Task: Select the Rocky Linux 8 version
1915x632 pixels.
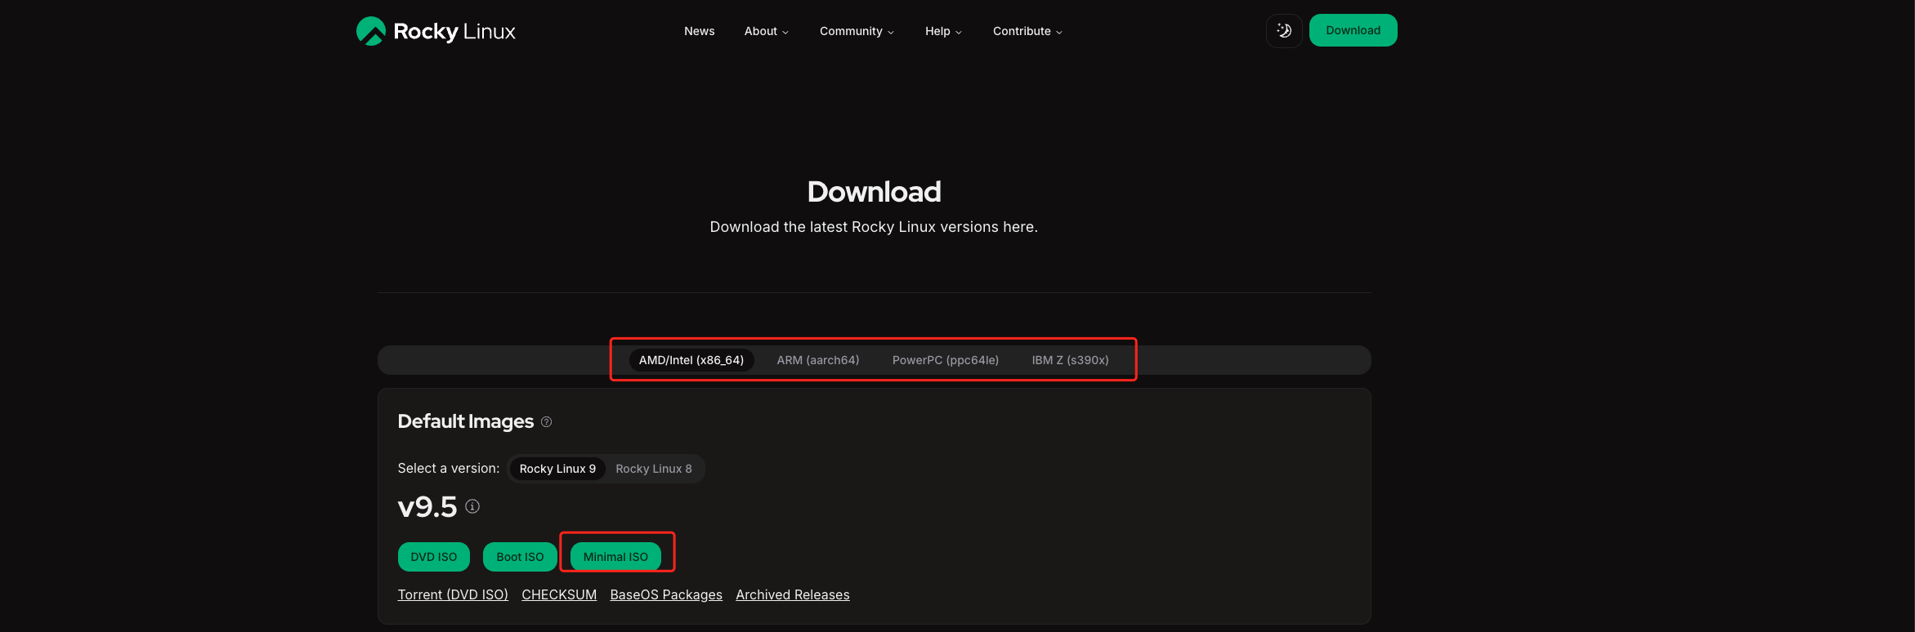Action: click(x=654, y=469)
